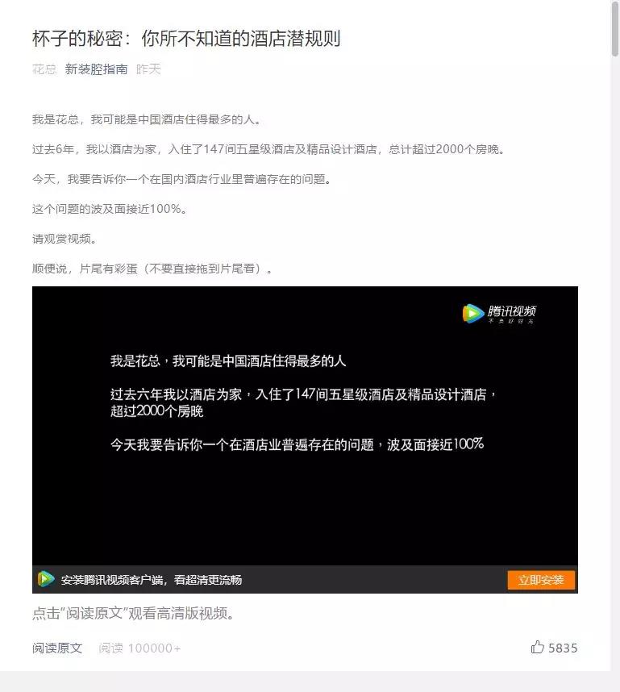Image resolution: width=620 pixels, height=692 pixels.
Task: Click the line mentioning 片尾有彩蛋
Action: pyautogui.click(x=152, y=269)
